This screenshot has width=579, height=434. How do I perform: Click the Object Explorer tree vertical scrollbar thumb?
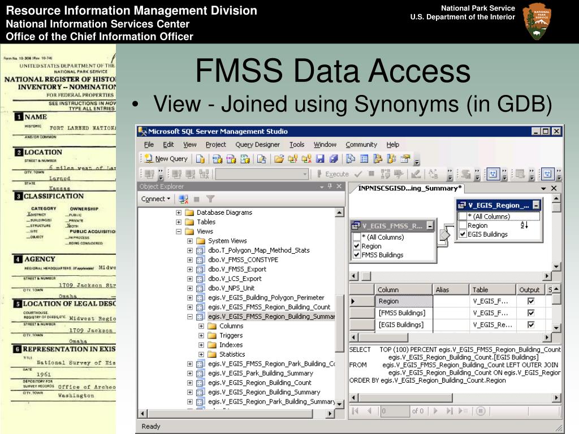pyautogui.click(x=340, y=323)
